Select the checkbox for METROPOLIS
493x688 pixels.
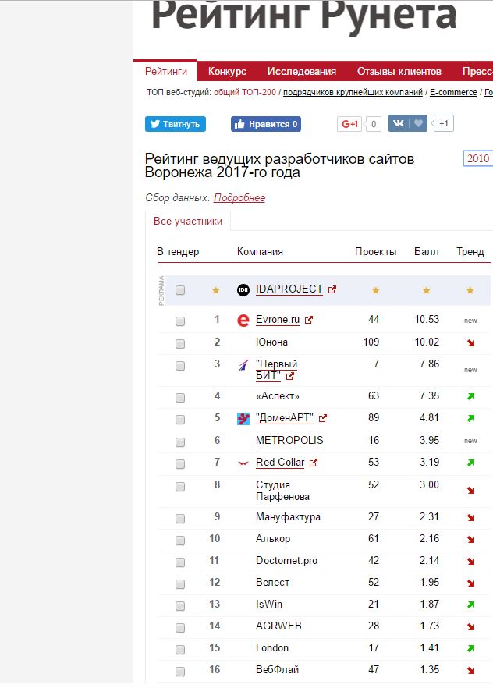[180, 442]
